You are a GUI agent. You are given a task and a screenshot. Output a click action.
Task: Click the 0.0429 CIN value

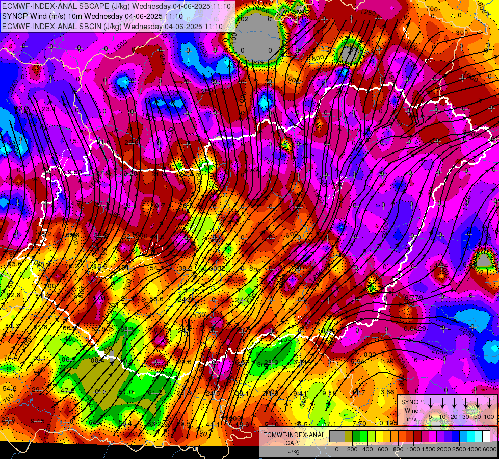point(415,329)
